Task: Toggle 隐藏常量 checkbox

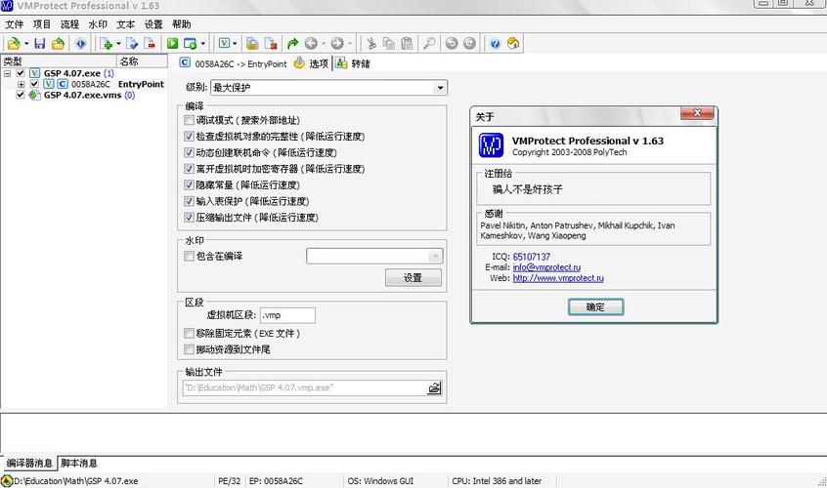Action: (x=189, y=185)
